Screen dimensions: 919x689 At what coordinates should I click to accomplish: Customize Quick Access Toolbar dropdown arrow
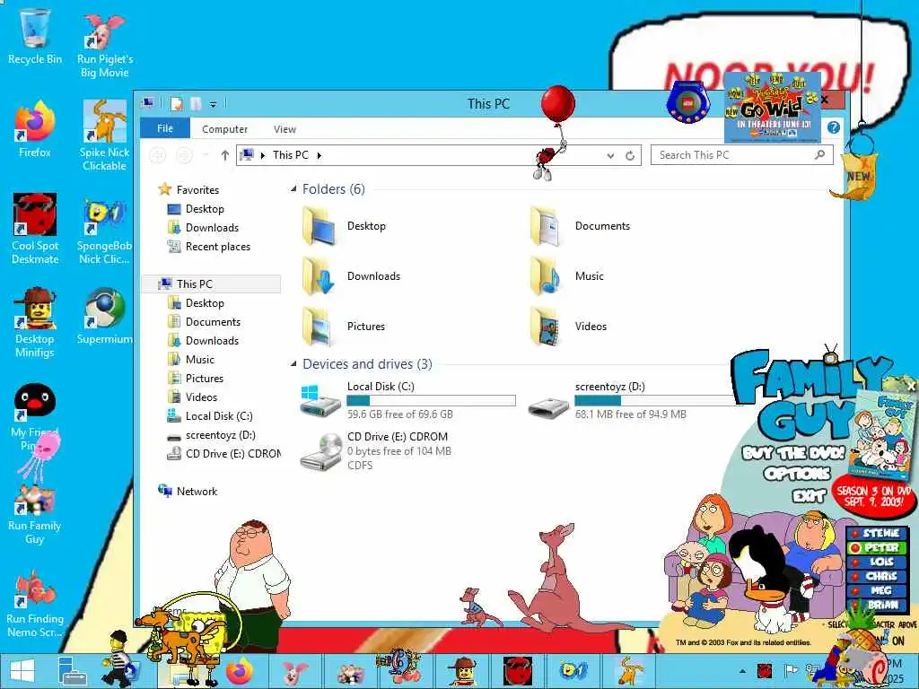[214, 104]
